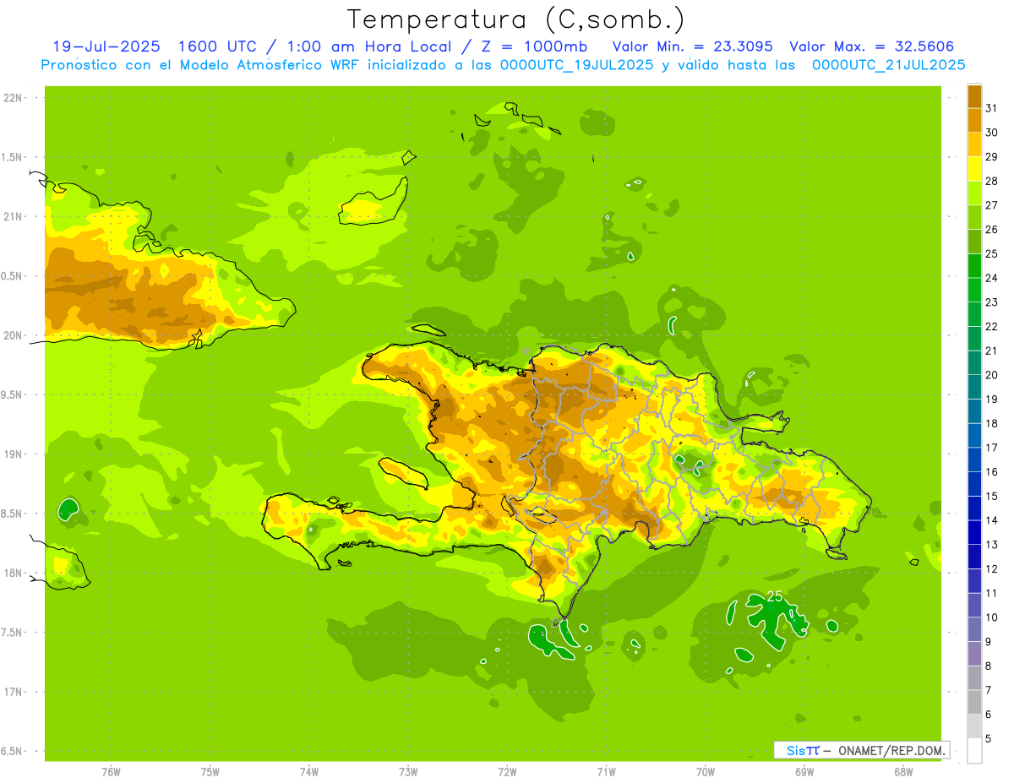Click the "74W" longitude axis label
The image size is (1014, 783).
coord(309,772)
